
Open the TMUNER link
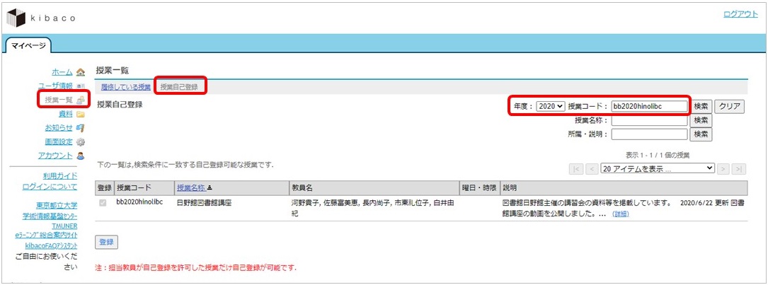click(x=64, y=226)
